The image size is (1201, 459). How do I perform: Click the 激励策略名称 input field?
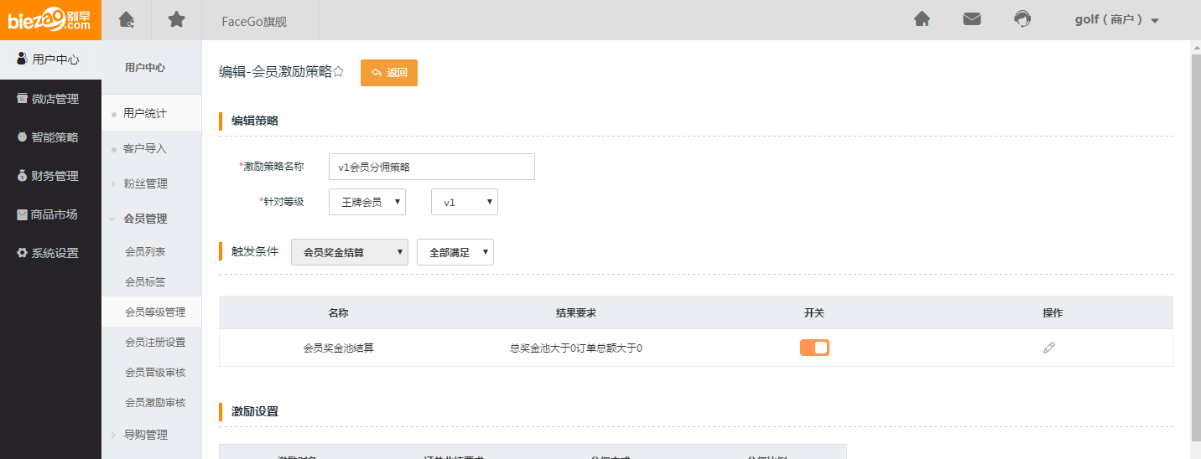pos(431,167)
